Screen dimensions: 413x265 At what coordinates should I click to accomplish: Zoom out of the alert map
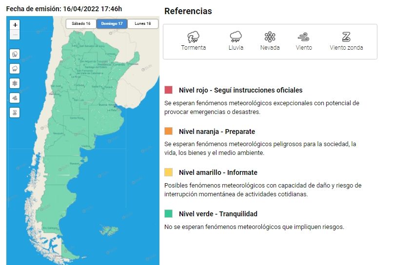15,35
